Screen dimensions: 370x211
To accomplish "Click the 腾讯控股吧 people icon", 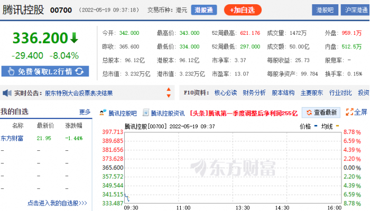I will coord(103,112).
